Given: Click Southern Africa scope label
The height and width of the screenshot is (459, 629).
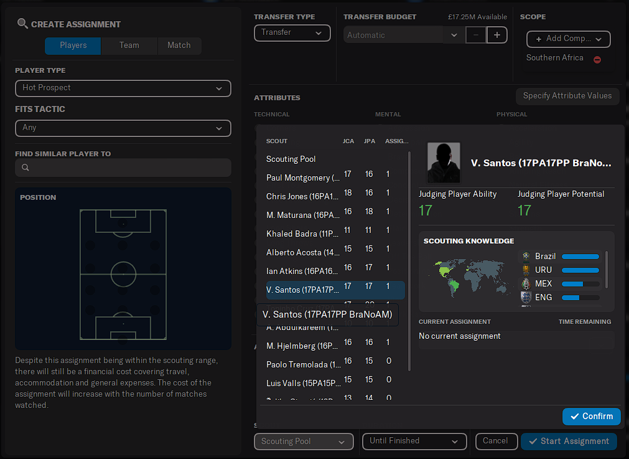Looking at the screenshot, I should point(555,58).
